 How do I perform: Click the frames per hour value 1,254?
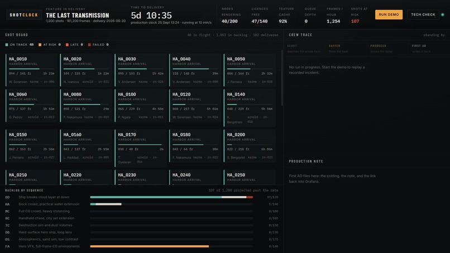coord(333,21)
